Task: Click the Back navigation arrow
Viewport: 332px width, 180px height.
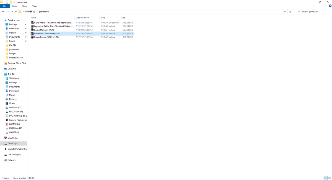Action: pyautogui.click(x=3, y=12)
